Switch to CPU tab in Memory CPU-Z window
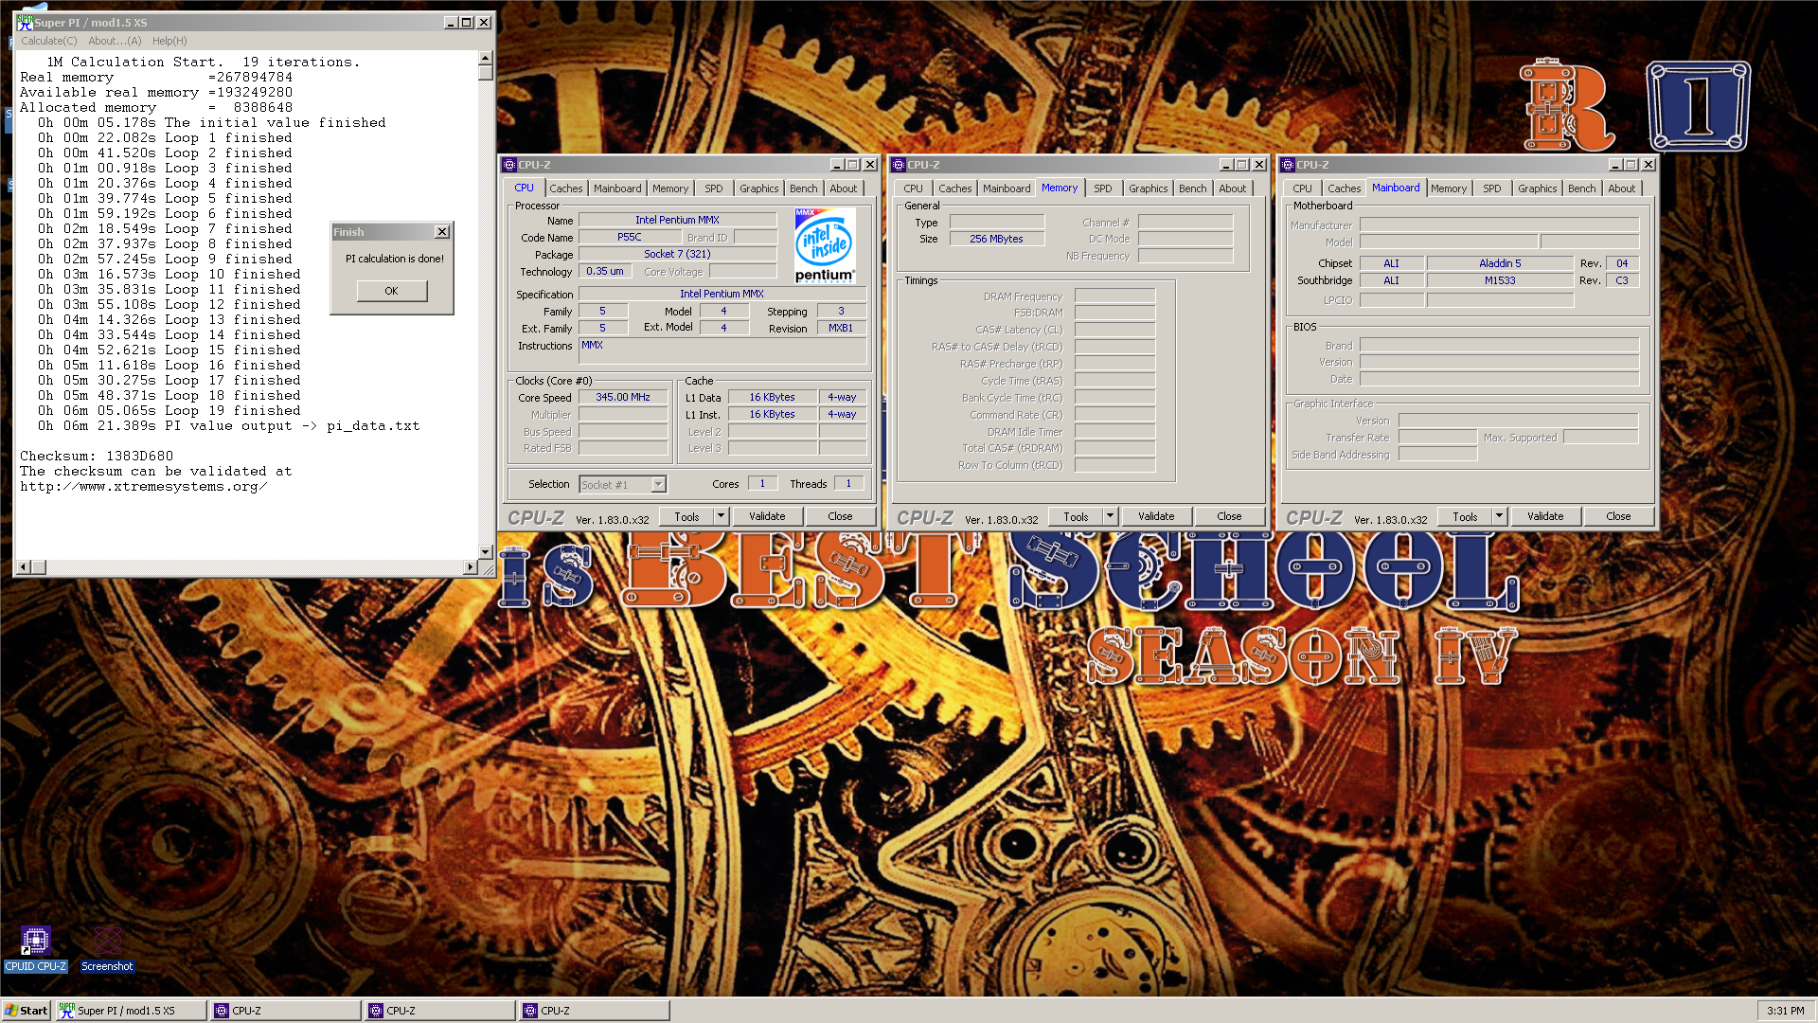The width and height of the screenshot is (1818, 1023). [913, 188]
